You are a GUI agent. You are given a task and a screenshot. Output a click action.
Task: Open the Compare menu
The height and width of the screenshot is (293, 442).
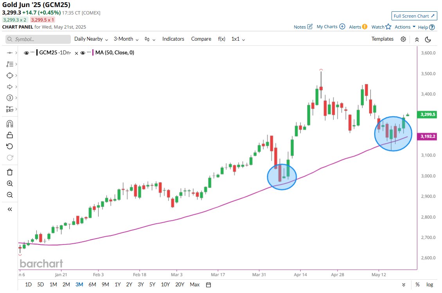[201, 39]
